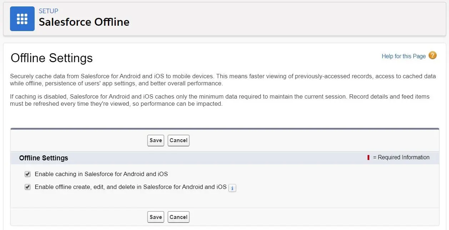Toggle the Enable caching checkbox

pyautogui.click(x=28, y=174)
